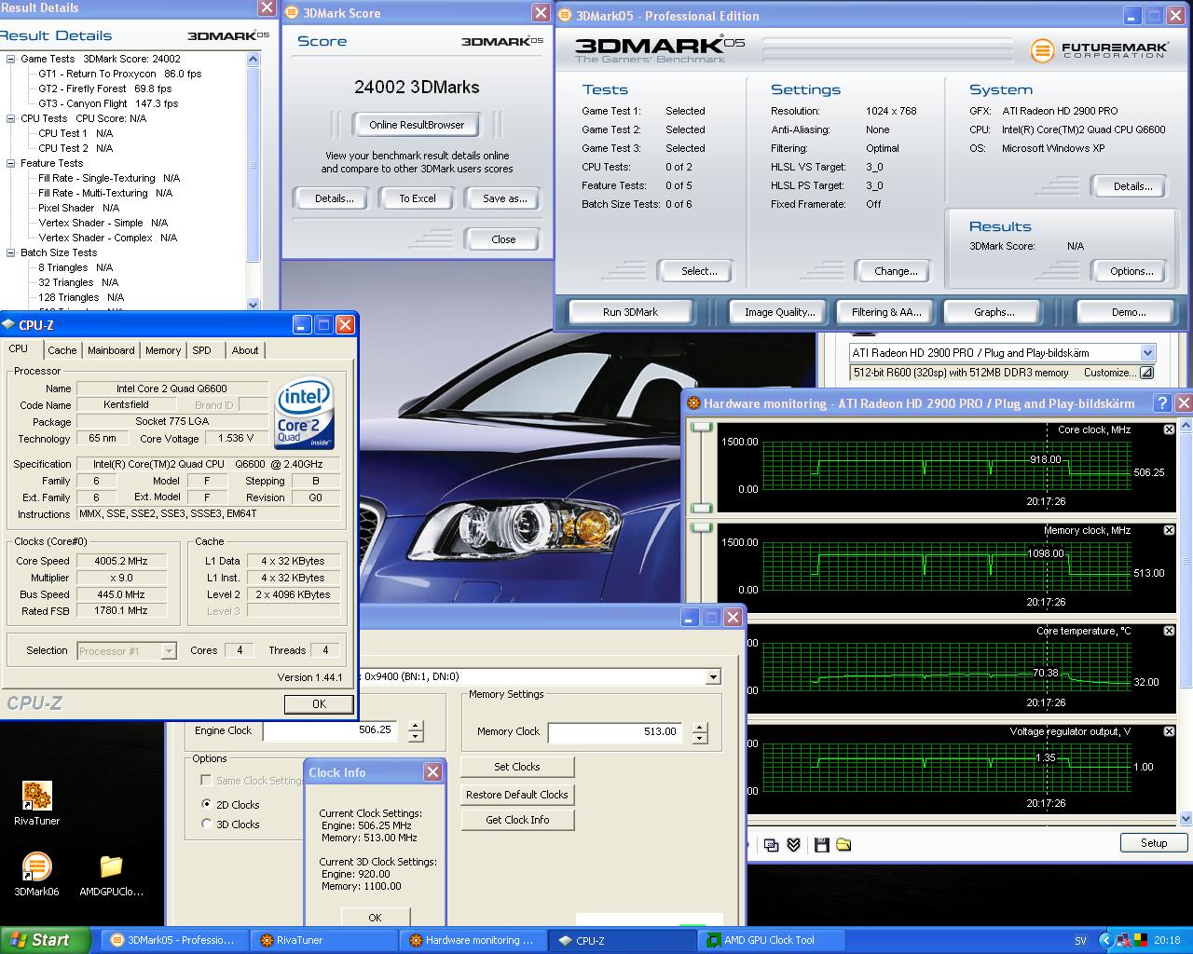The image size is (1193, 954).
Task: Click the double-chevron icon in Hardware monitoring toolbar
Action: point(793,845)
